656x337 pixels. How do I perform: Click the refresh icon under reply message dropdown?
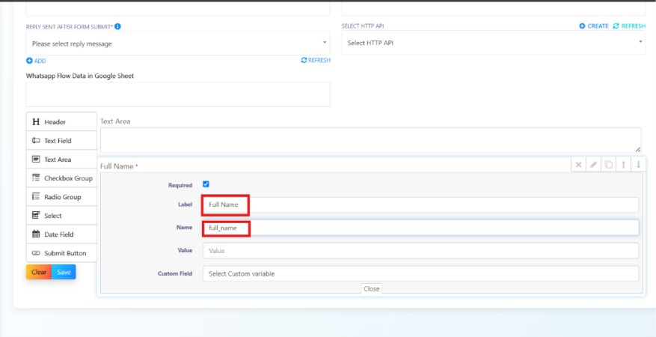point(304,60)
